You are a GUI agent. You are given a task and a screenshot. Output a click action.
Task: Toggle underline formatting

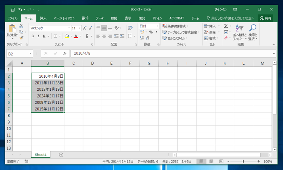coord(44,36)
